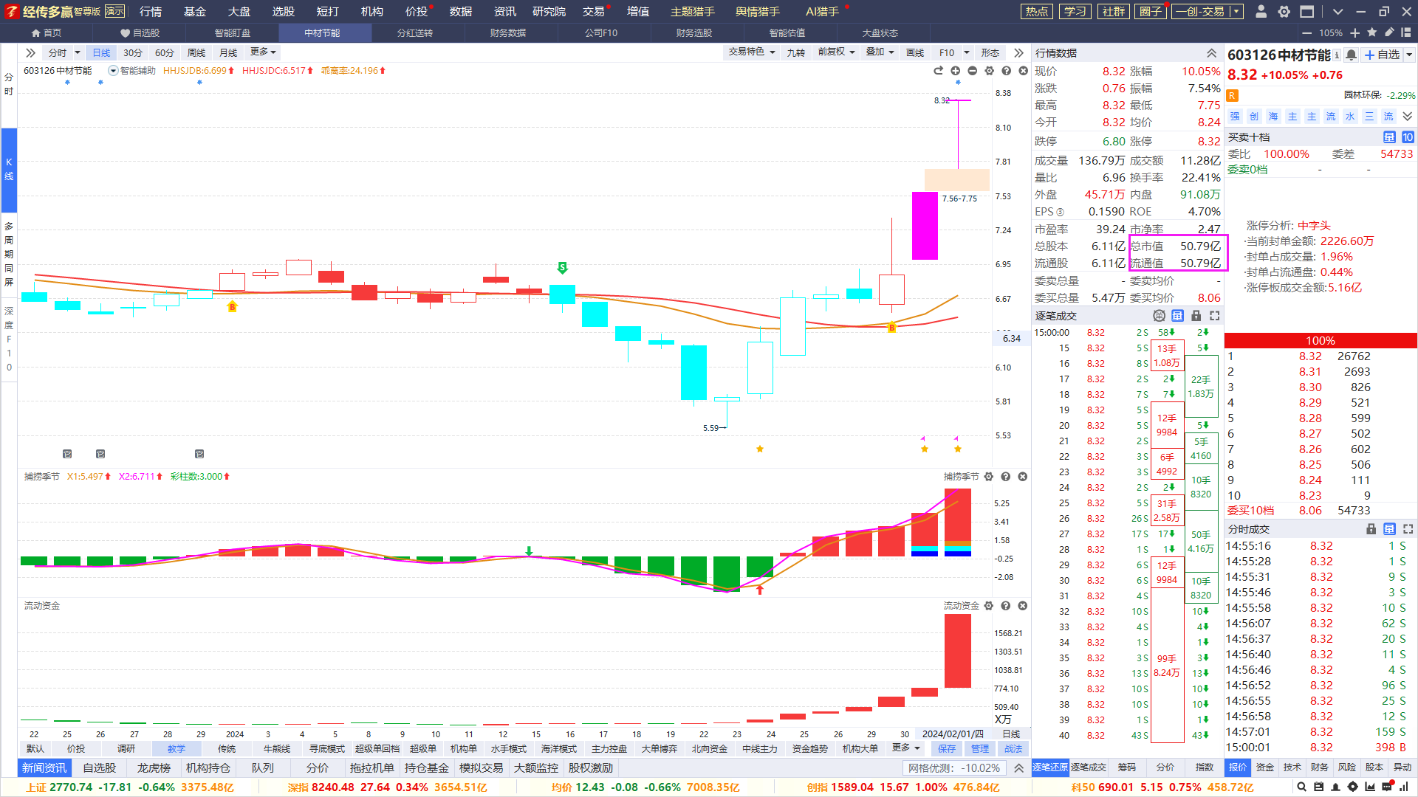Collapse the 行情数据 panel
The image size is (1418, 797).
1212,53
